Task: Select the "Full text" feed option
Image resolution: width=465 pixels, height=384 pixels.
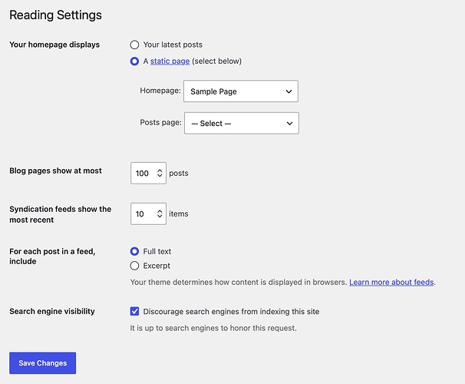Action: click(x=134, y=251)
